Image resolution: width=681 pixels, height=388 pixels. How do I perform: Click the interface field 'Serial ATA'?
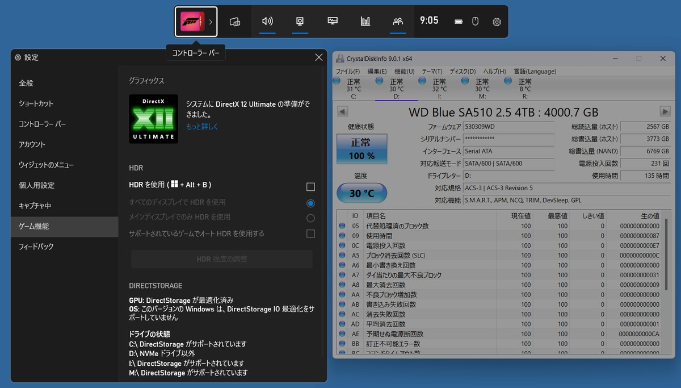[508, 151]
